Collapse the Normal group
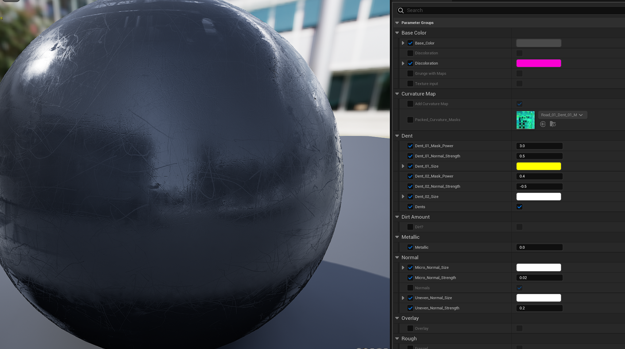The width and height of the screenshot is (625, 349). click(x=397, y=257)
